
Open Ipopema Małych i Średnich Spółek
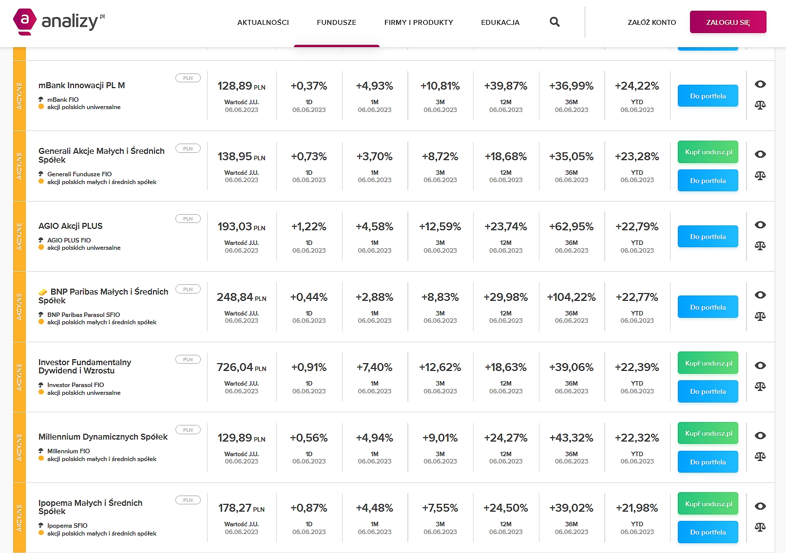(x=90, y=507)
